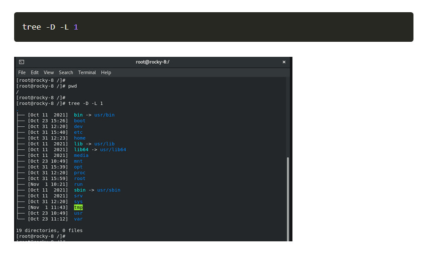Image resolution: width=429 pixels, height=254 pixels.
Task: Click the home directory entry
Action: (80, 138)
